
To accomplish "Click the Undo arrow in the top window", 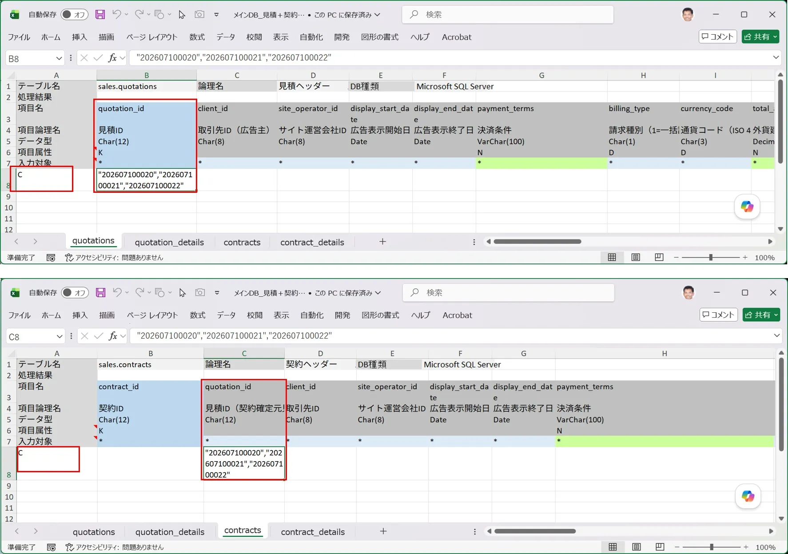I will pyautogui.click(x=116, y=15).
